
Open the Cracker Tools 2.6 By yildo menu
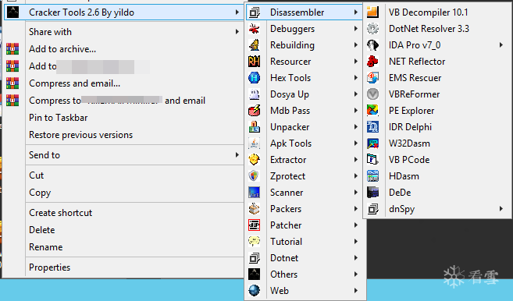[123, 12]
